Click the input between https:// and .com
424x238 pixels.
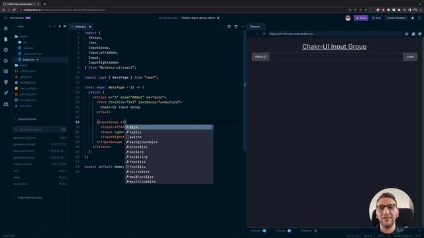(336, 57)
